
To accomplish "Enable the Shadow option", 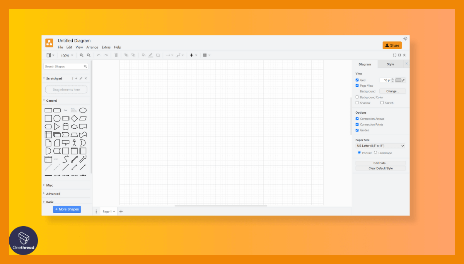I will [357, 102].
